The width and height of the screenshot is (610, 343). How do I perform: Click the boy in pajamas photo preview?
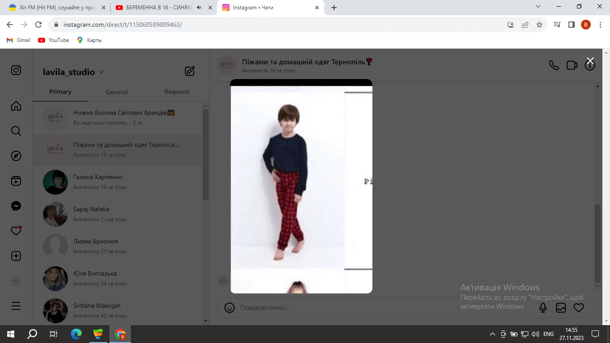[301, 186]
